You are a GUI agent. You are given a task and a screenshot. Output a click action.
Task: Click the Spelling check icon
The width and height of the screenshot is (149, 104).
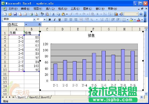42,14
